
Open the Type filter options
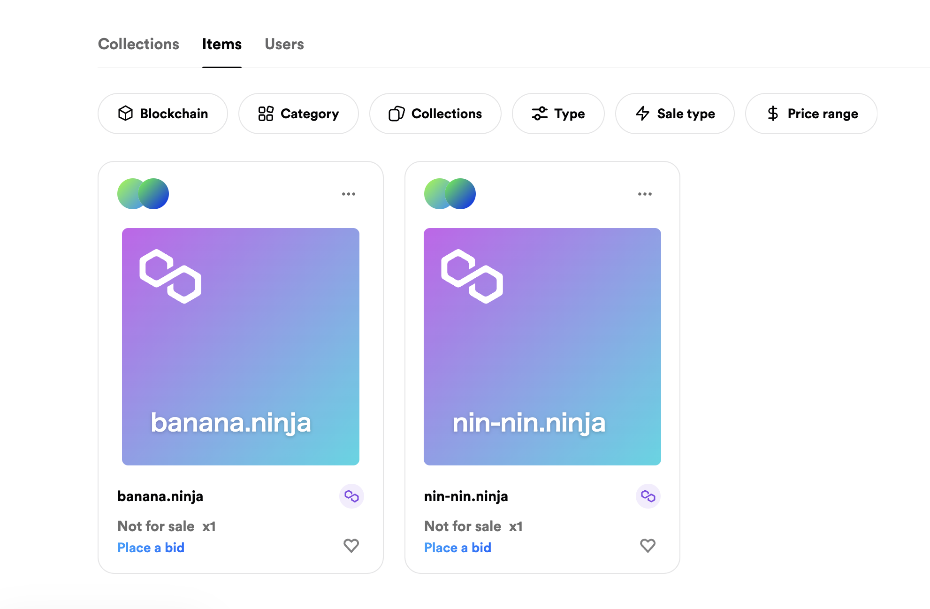click(x=558, y=114)
